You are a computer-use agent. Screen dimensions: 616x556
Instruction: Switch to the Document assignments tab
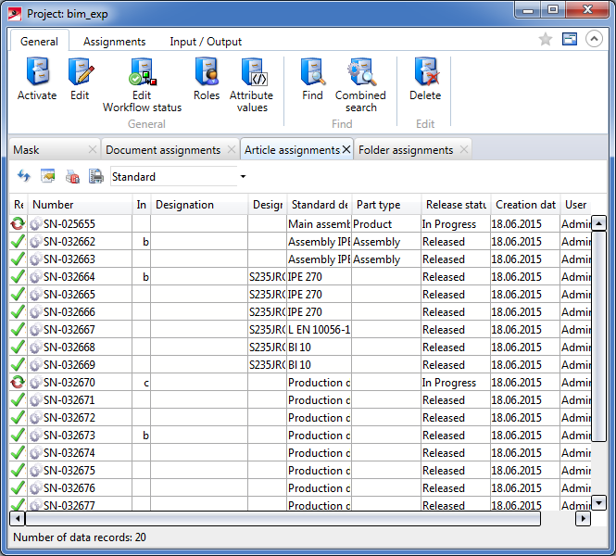coord(162,150)
